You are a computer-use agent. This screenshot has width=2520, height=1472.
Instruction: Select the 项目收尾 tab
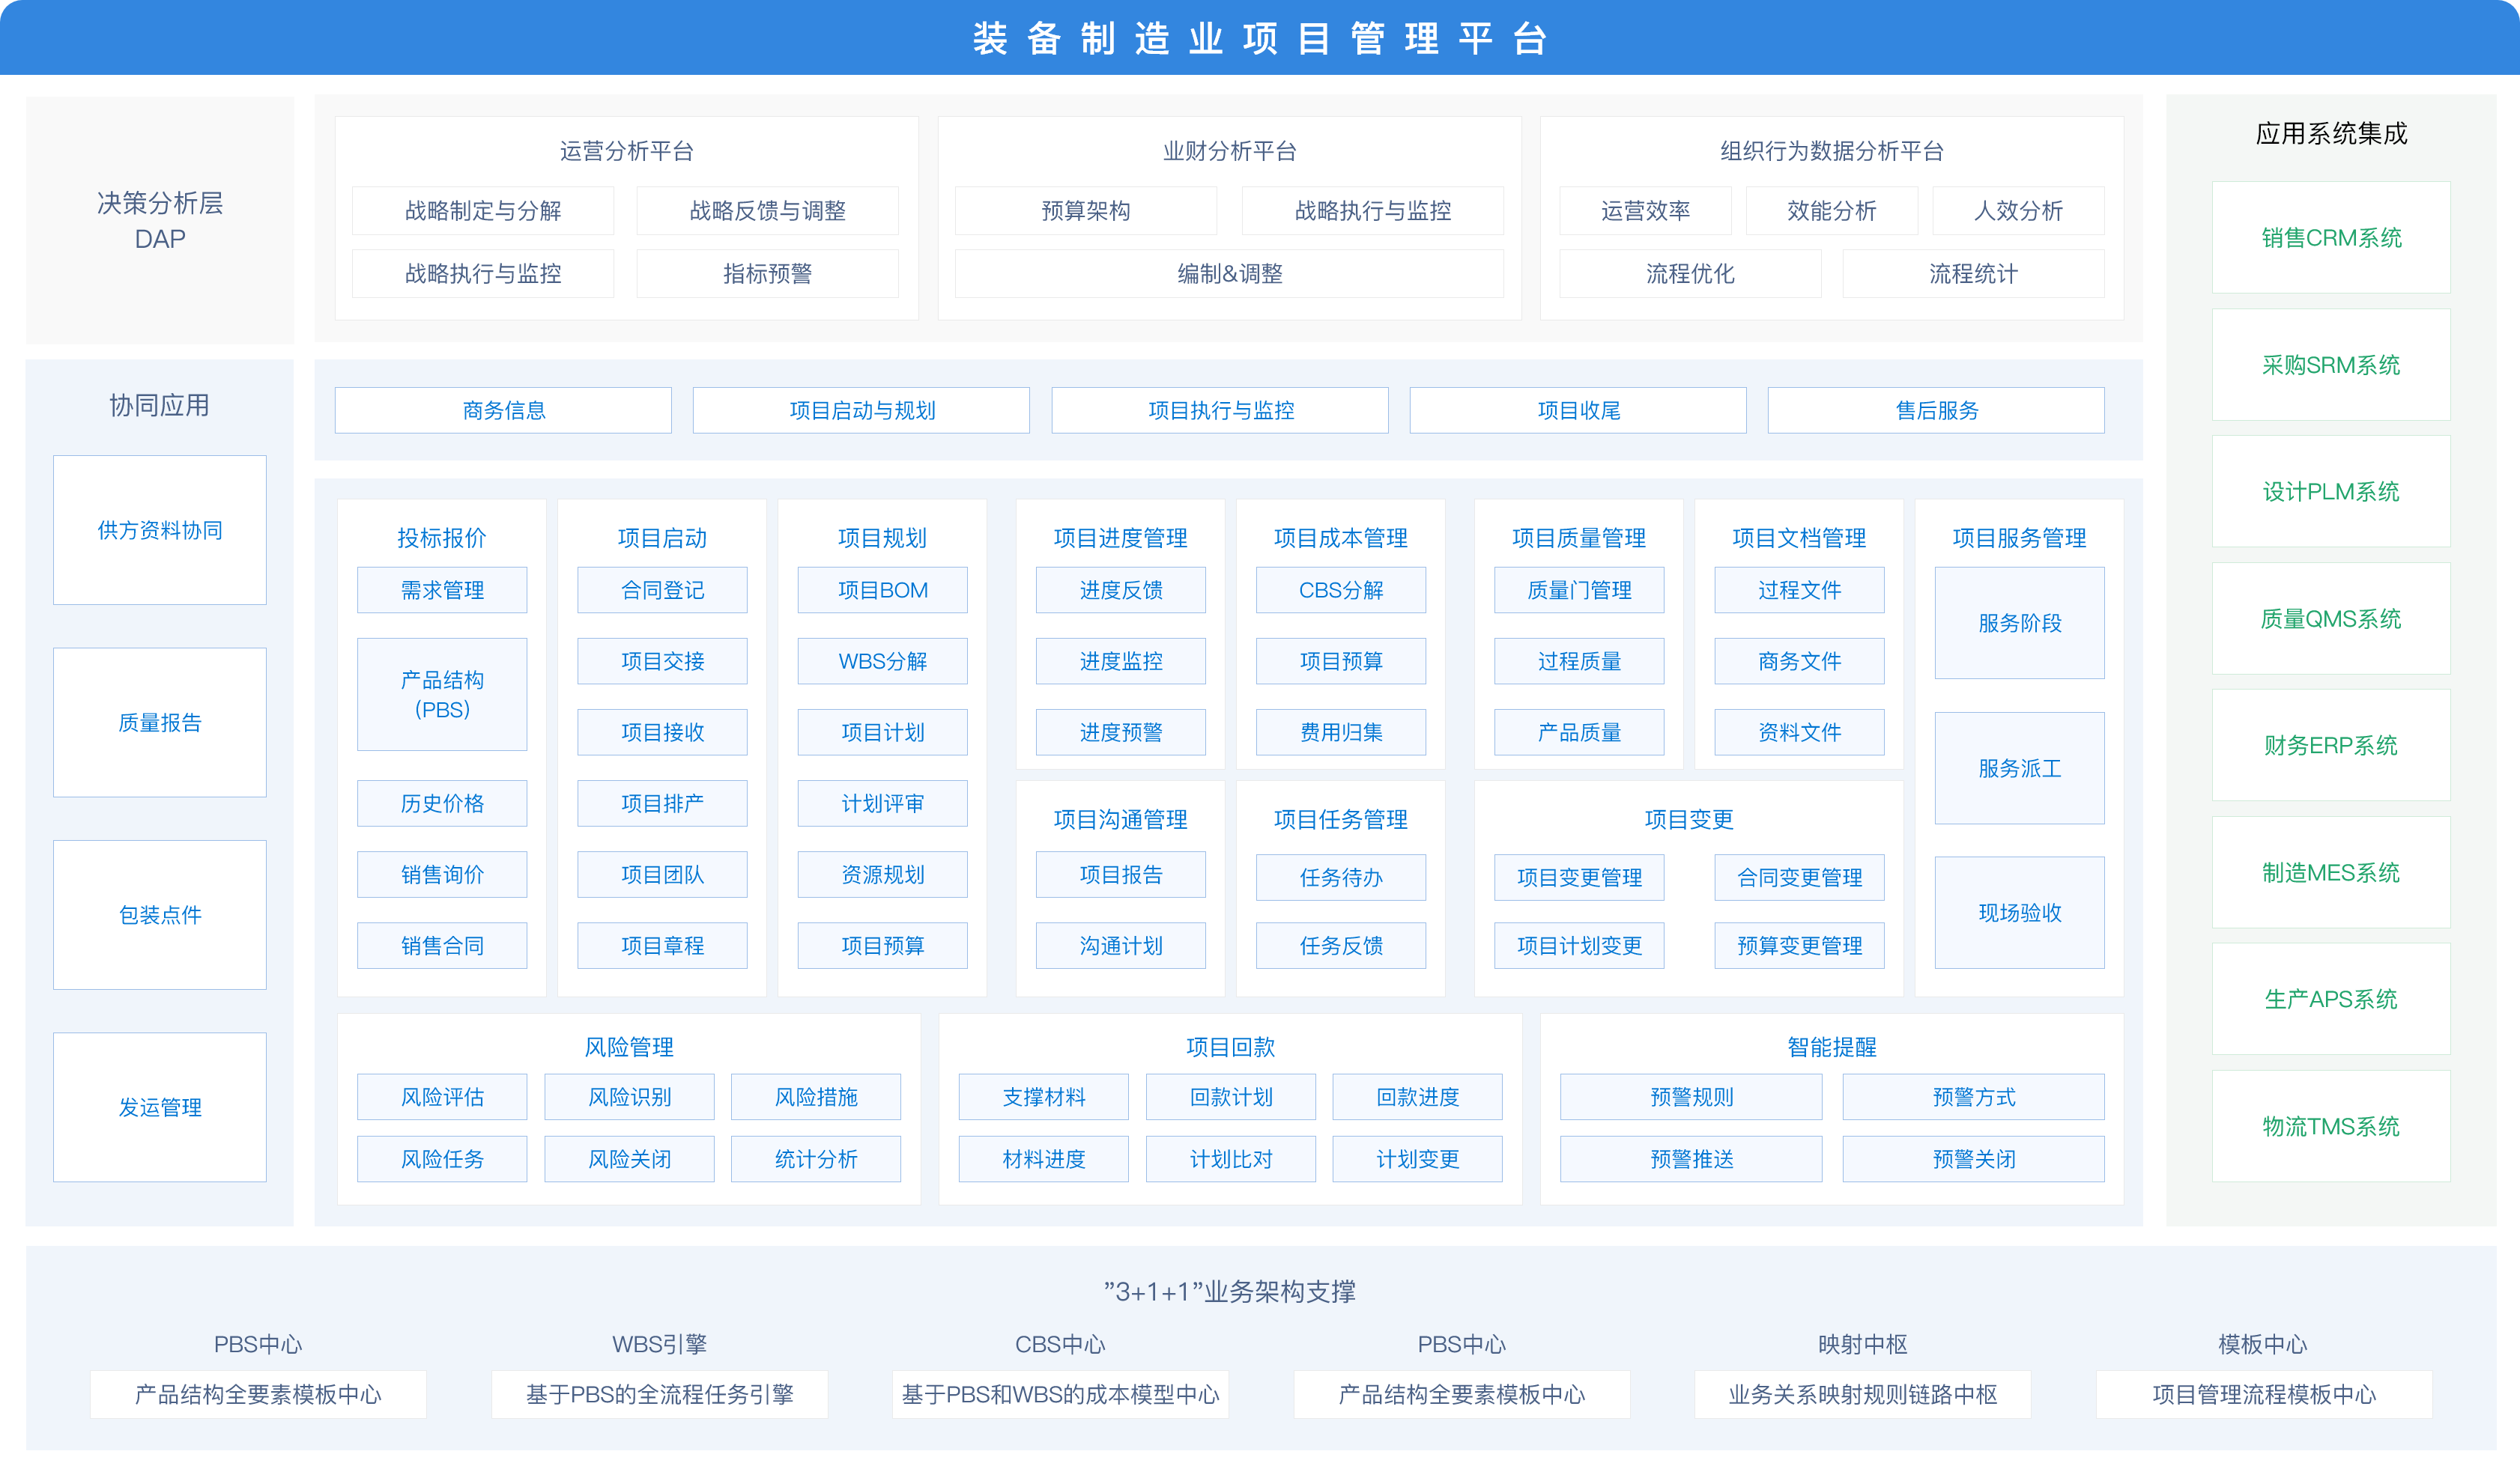pos(1578,410)
